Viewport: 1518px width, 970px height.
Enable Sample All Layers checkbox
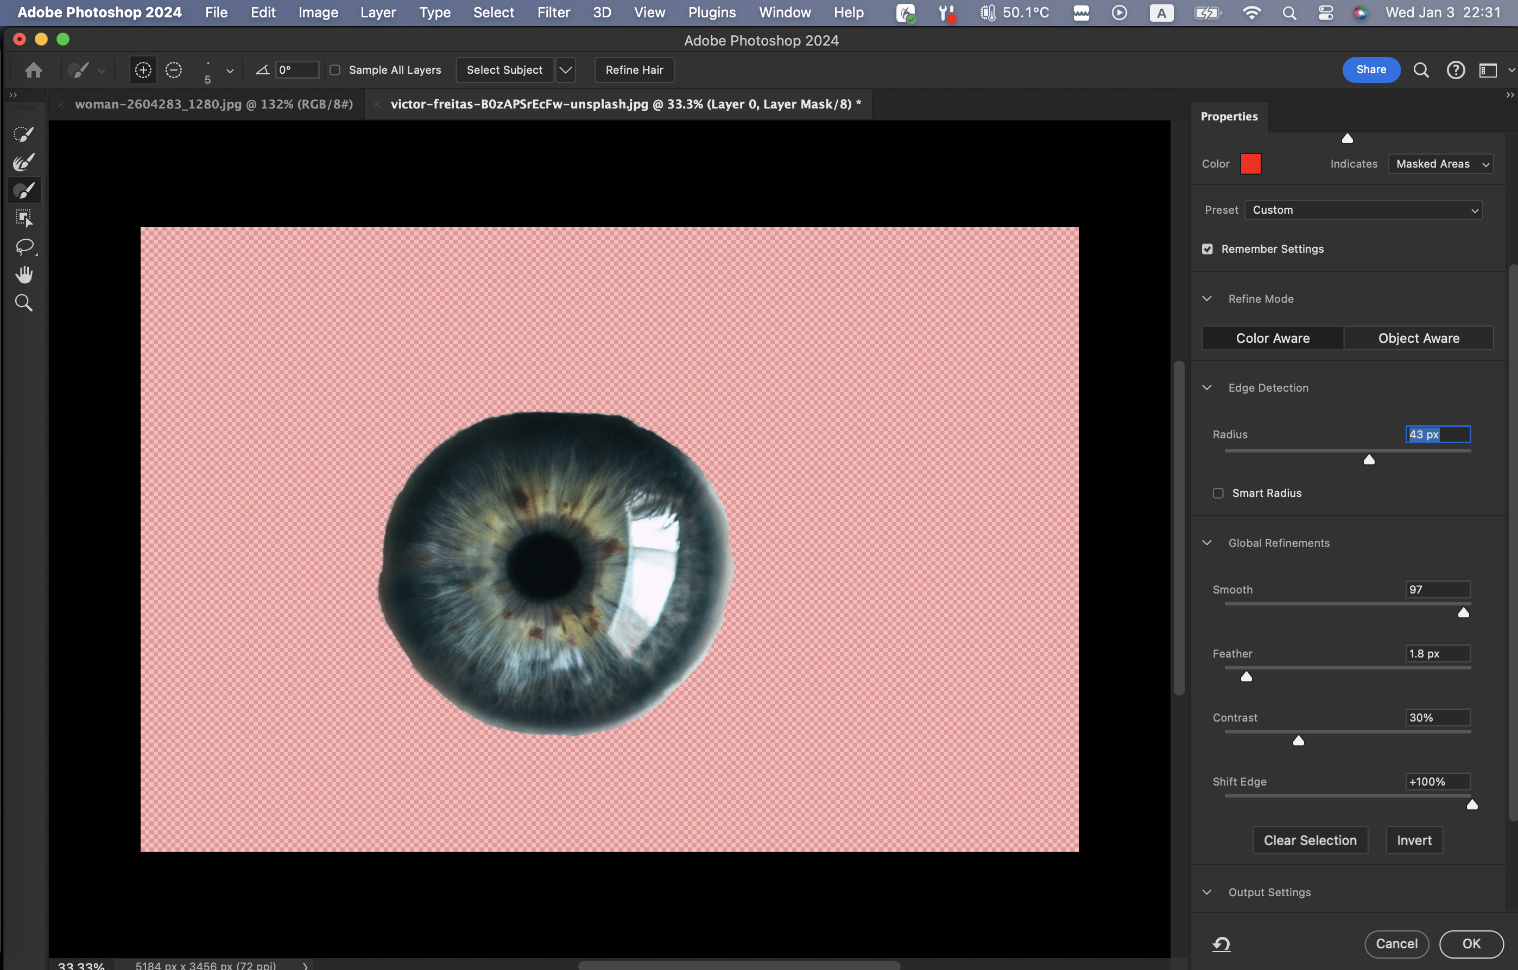(336, 70)
